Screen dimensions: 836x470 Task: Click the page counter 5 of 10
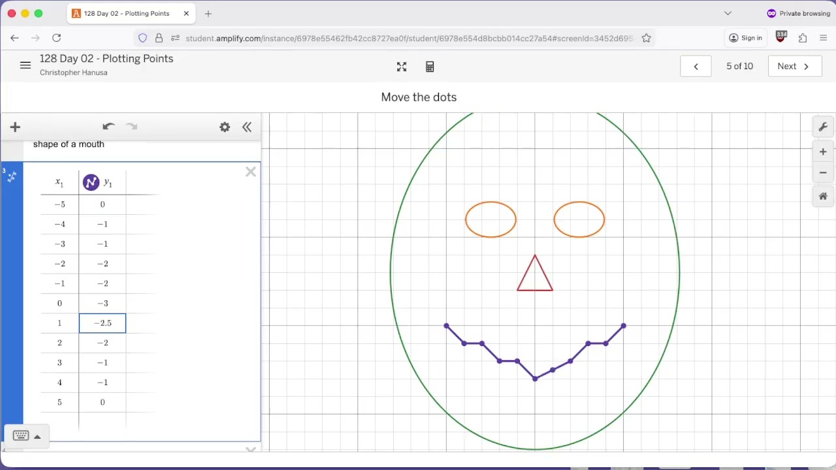point(740,66)
